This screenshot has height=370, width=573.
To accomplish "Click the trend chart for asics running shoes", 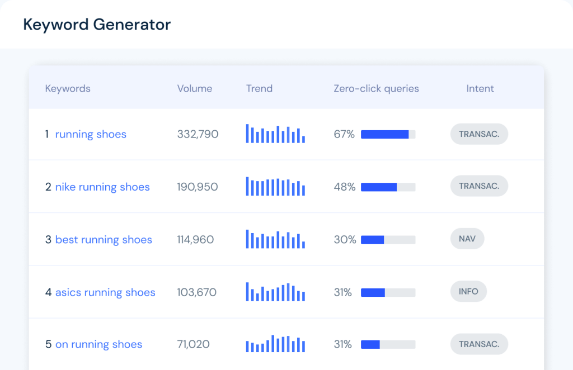I will 275,292.
